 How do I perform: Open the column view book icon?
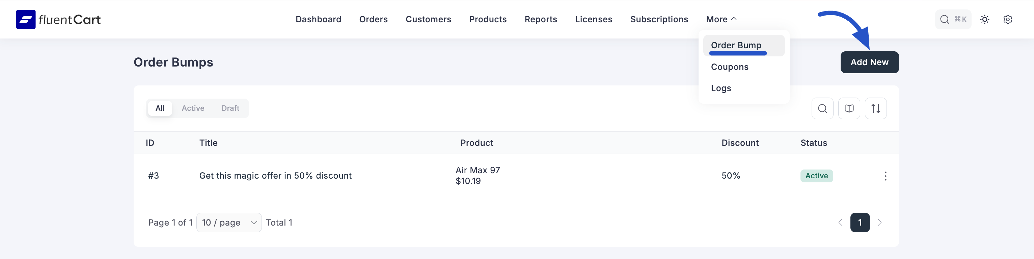(849, 108)
